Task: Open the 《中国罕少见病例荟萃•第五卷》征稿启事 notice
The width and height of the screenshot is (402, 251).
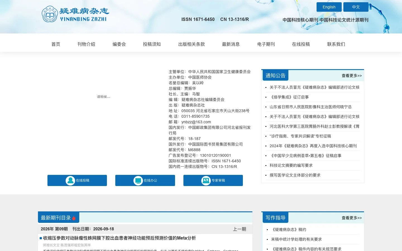Action: 305,156
